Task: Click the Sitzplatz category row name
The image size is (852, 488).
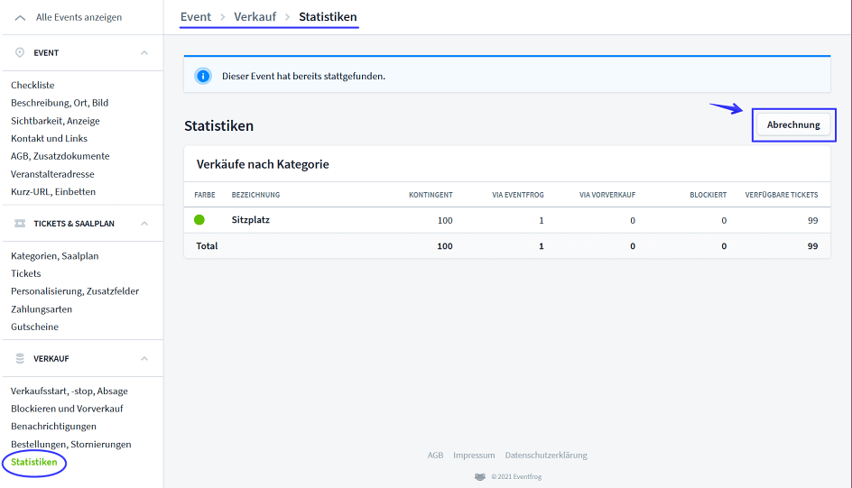Action: click(251, 220)
